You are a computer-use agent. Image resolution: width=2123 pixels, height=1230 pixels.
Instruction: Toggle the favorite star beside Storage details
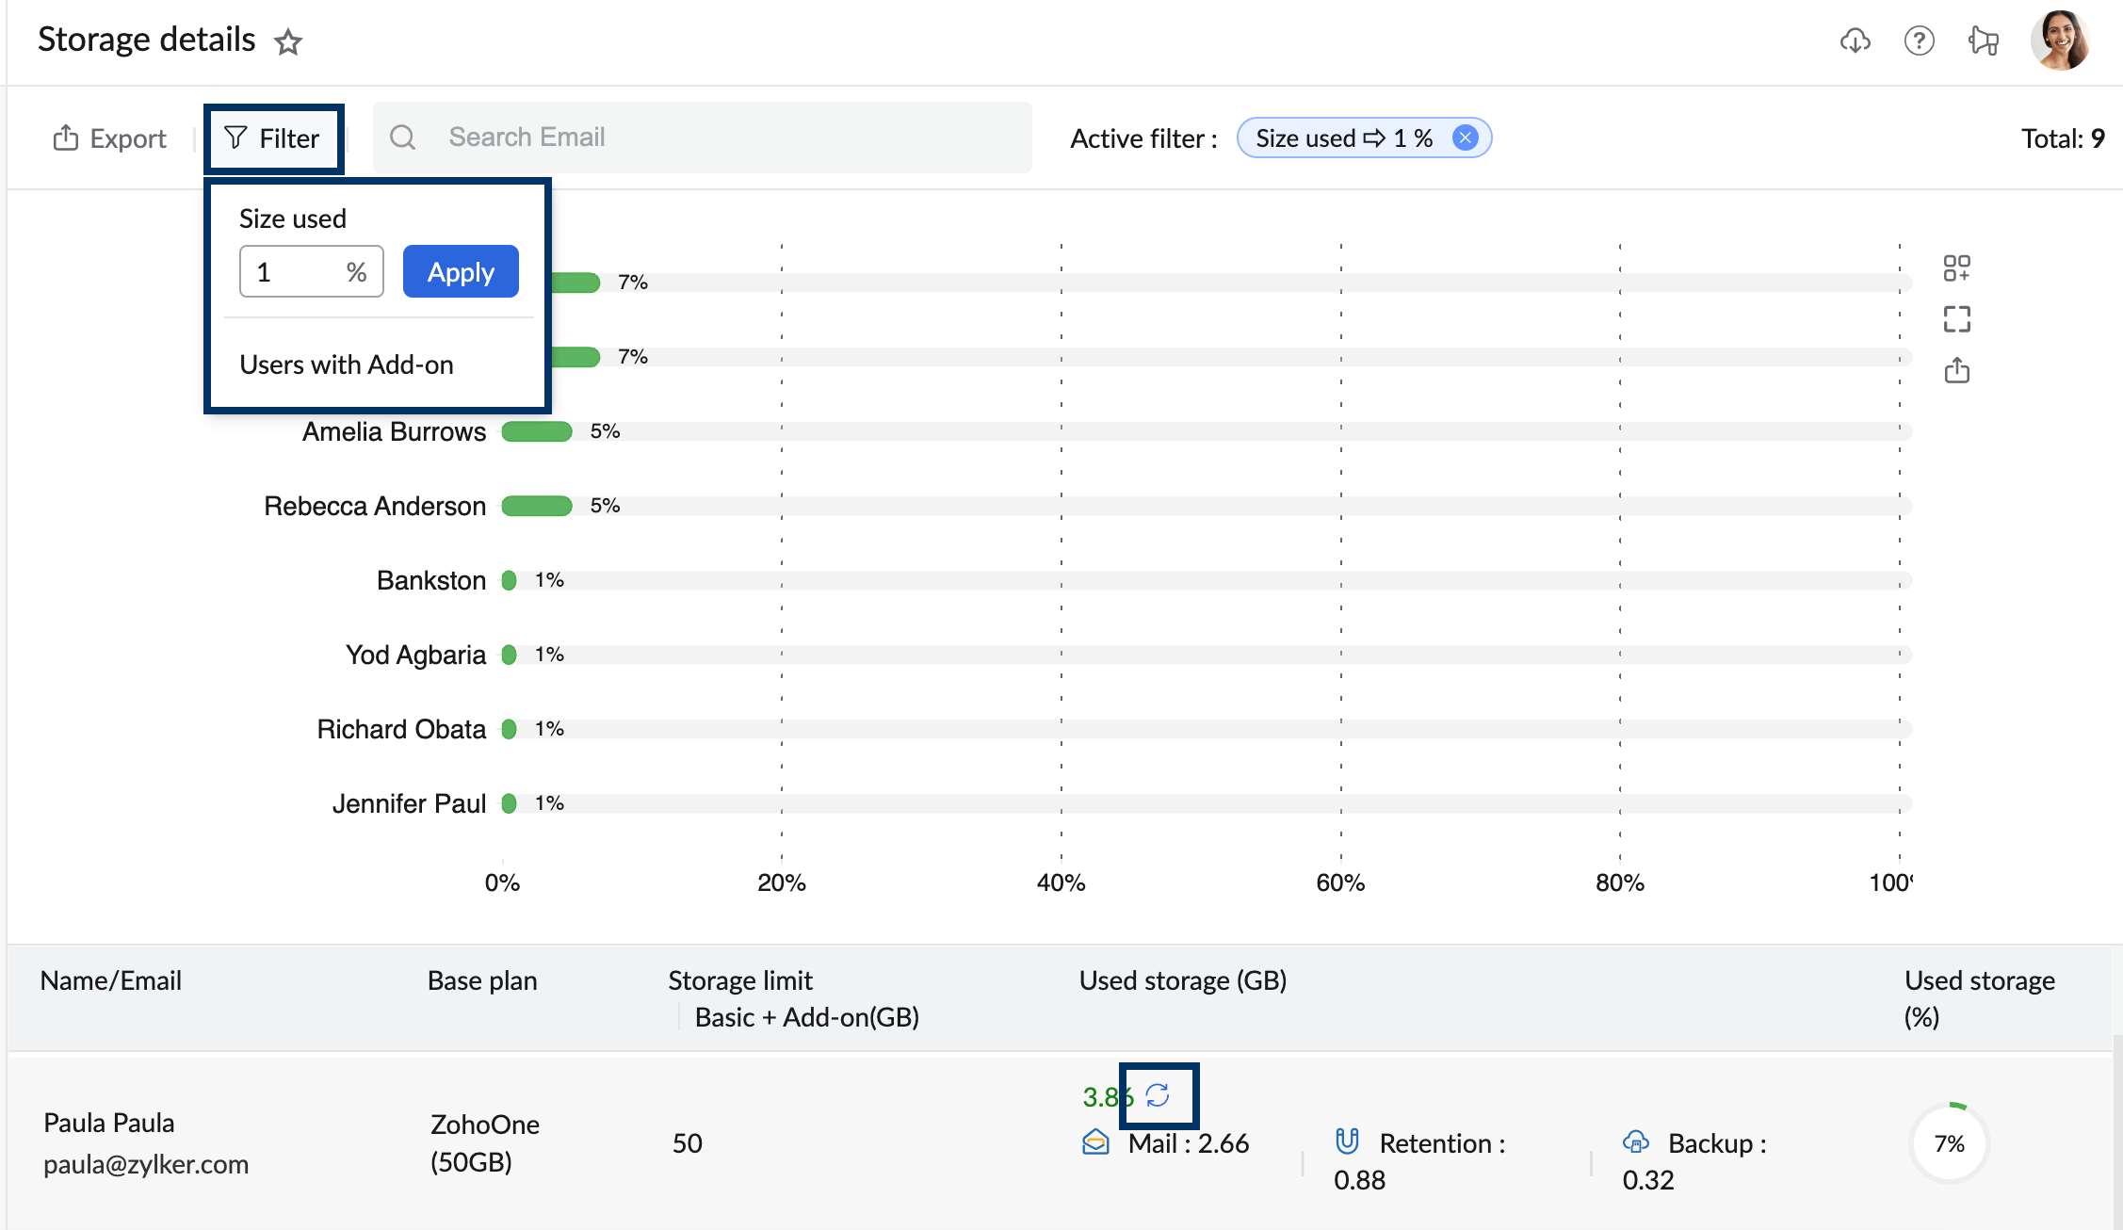coord(288,41)
